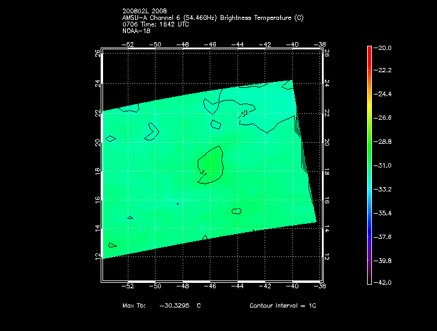Click the red top end of the colorbar

[x=368, y=49]
